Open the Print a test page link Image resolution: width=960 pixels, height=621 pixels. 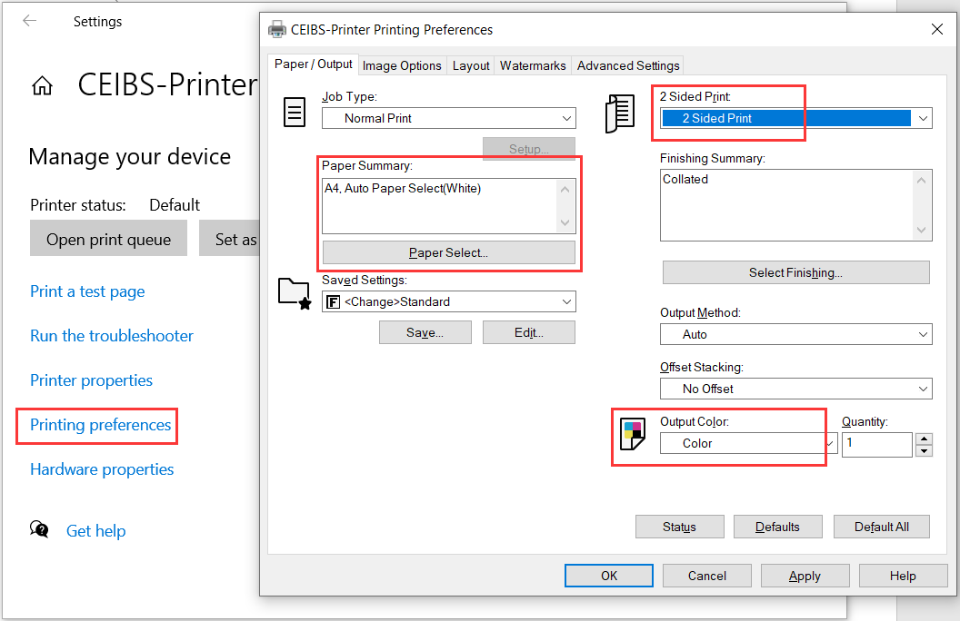click(x=86, y=291)
